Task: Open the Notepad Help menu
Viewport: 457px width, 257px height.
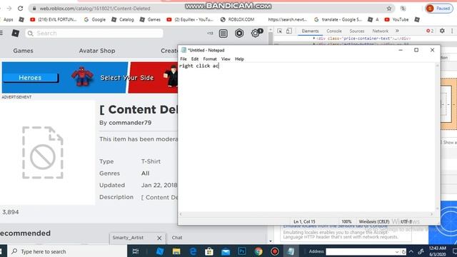Action: [x=239, y=59]
